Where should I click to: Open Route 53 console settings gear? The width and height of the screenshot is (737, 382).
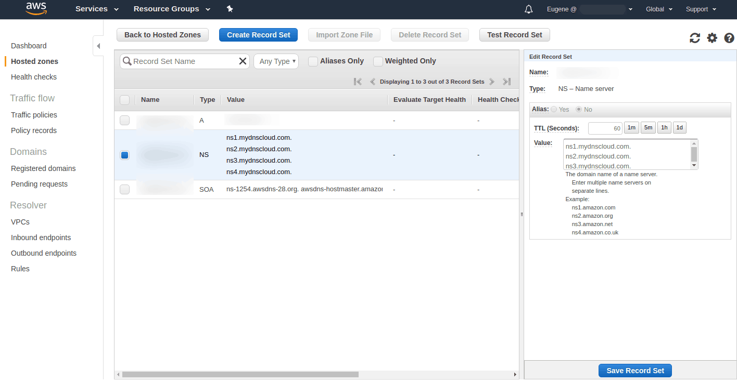pyautogui.click(x=712, y=37)
